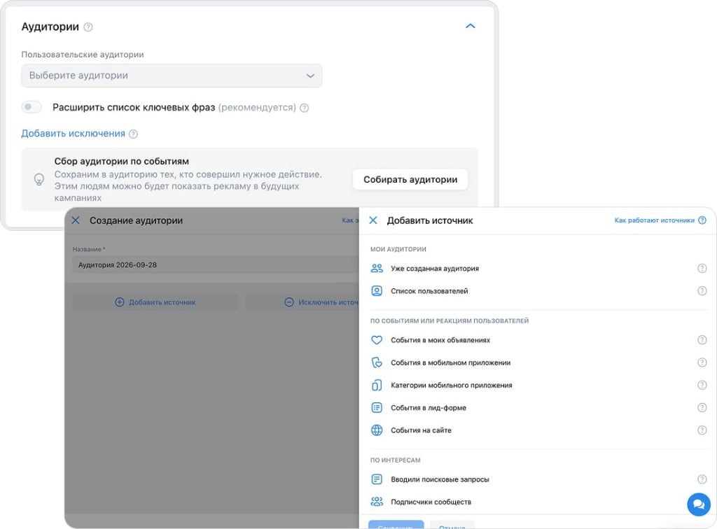
Task: Click the help icon beside Аудитории heading
Action: click(88, 27)
